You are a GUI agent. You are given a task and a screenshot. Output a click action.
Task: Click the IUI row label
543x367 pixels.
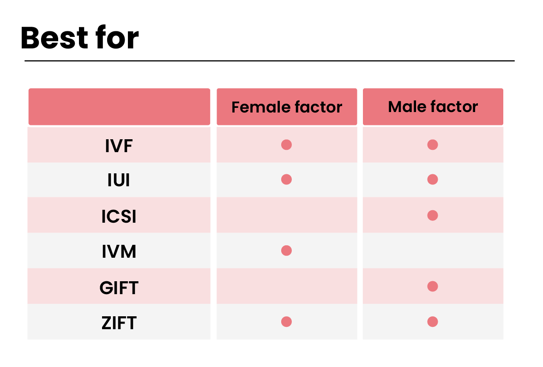[119, 180]
